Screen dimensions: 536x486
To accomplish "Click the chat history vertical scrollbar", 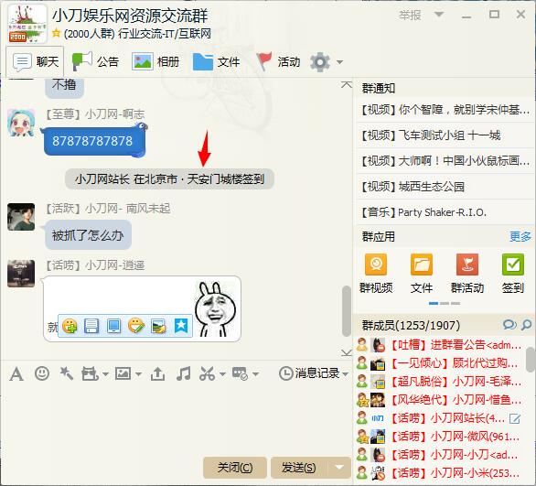I will 347,311.
